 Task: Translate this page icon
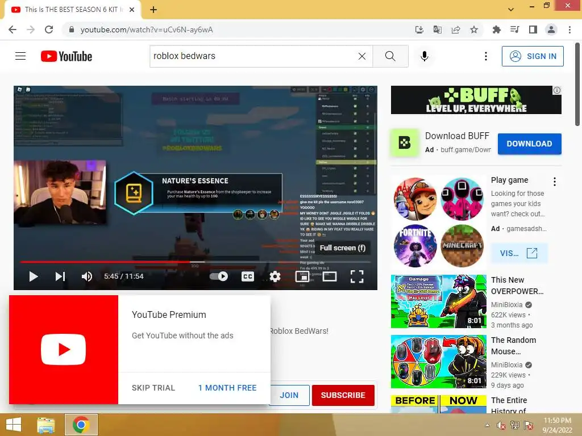tap(438, 30)
